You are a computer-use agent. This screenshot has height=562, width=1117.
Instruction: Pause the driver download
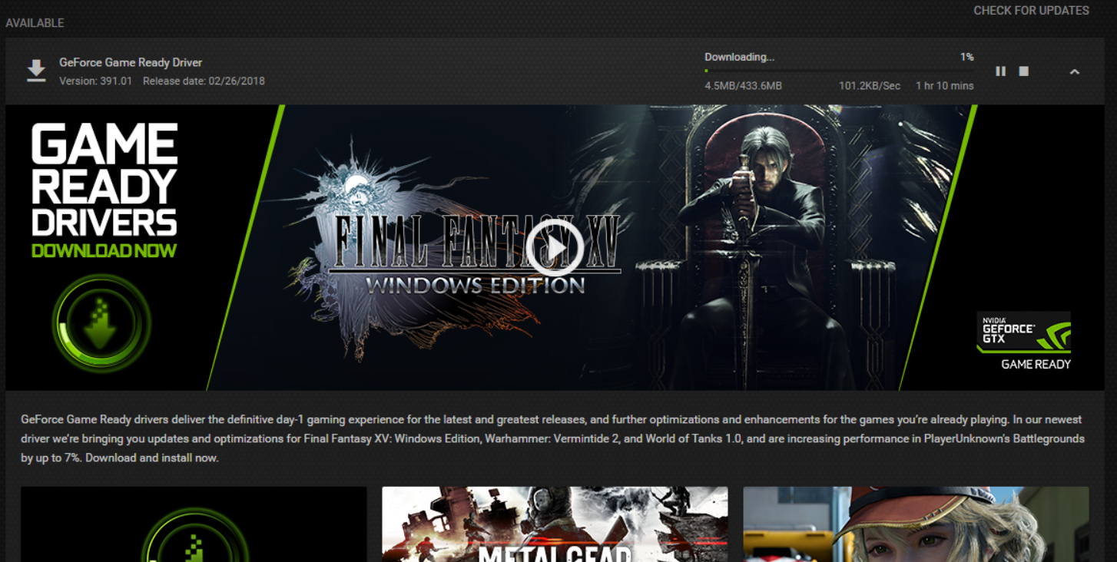(x=1000, y=71)
